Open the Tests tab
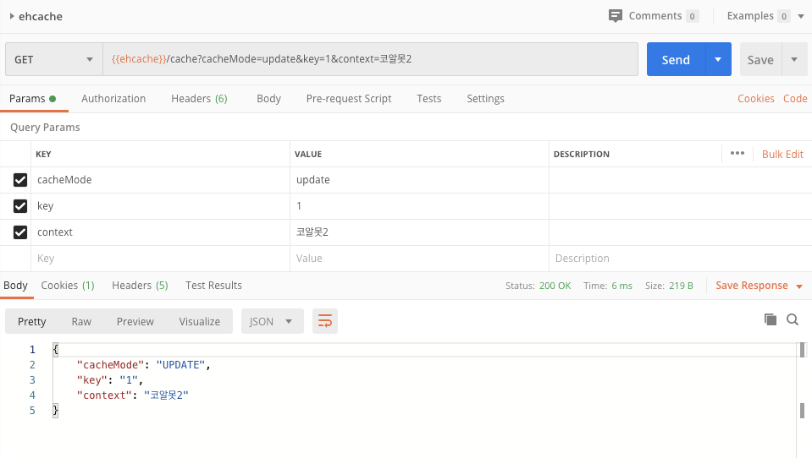This screenshot has height=458, width=812. (x=428, y=98)
